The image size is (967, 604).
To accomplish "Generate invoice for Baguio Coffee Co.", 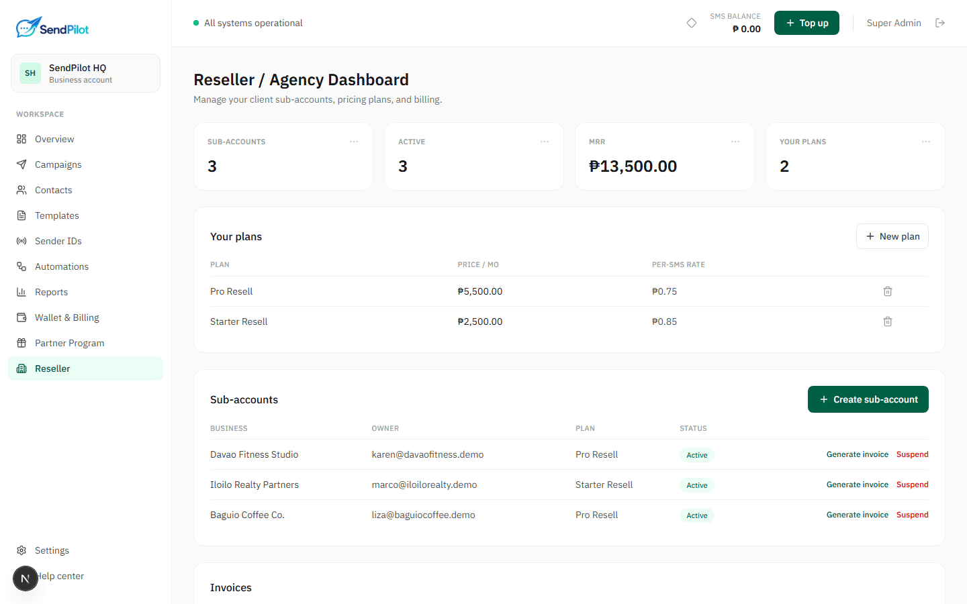I will 858,515.
